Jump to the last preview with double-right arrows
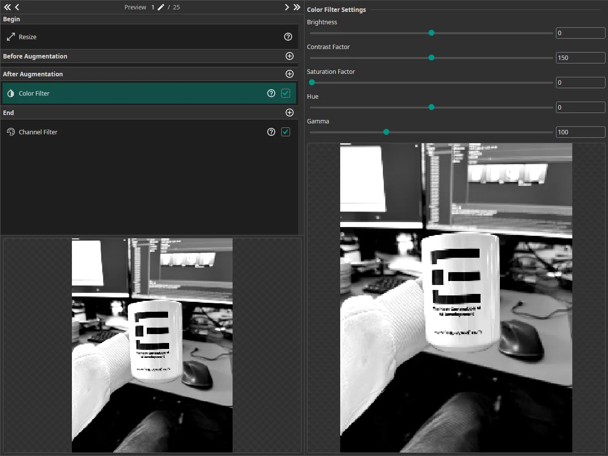 [x=297, y=7]
